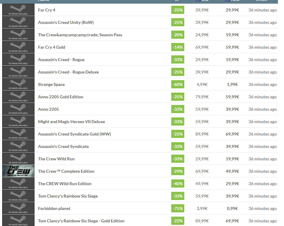Click placeholder thumbnail for Assassin's Creed Syndicate

click(x=18, y=146)
